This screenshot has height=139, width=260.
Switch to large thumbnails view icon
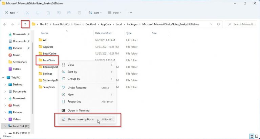click(256, 136)
